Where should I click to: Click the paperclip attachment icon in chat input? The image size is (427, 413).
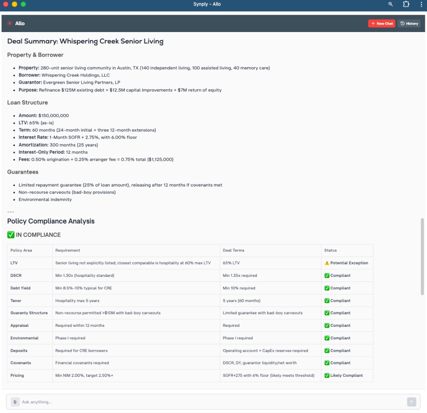point(15,402)
